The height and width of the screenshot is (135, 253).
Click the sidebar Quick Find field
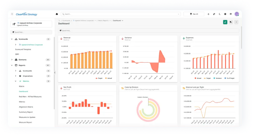[x=31, y=32]
